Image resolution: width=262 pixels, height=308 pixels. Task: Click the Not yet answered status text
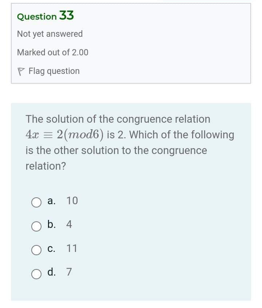pos(49,33)
